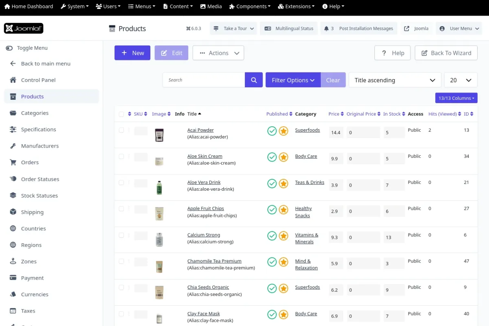Screen dimensions: 489x326
Task: Open the 13/13 Columns dropdown
Action: 456,98
